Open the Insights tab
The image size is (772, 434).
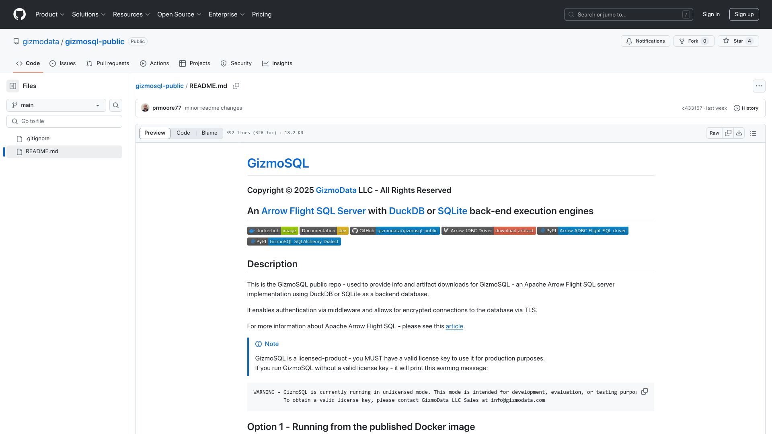coord(277,63)
